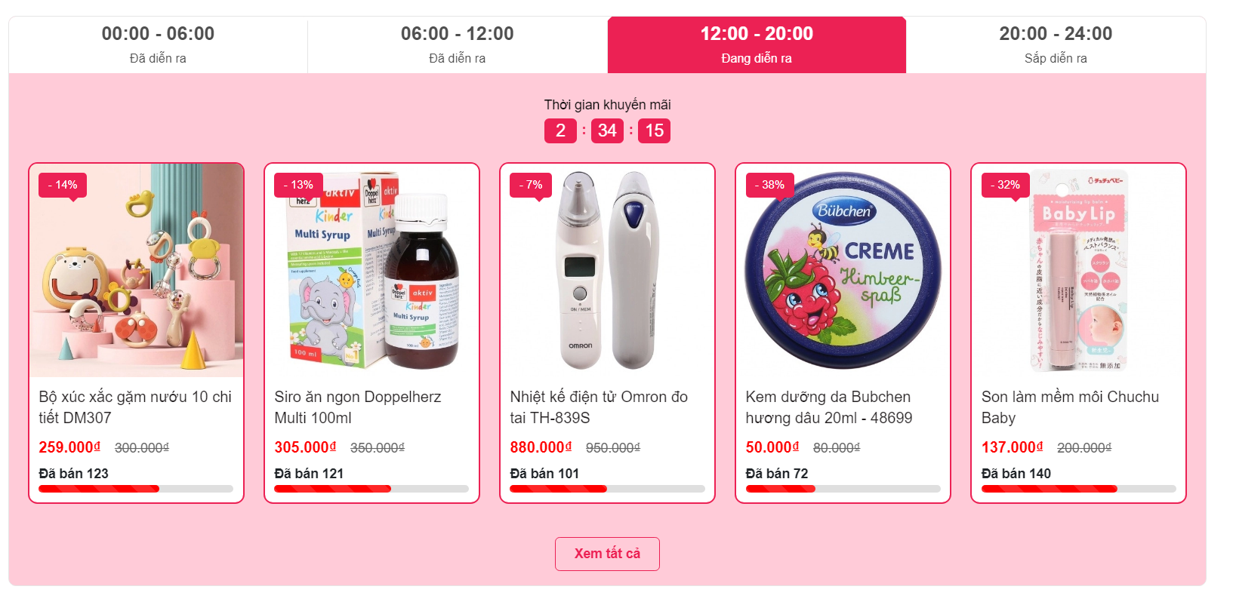The image size is (1233, 614).
Task: Click the -13% discount badge
Action: (298, 186)
